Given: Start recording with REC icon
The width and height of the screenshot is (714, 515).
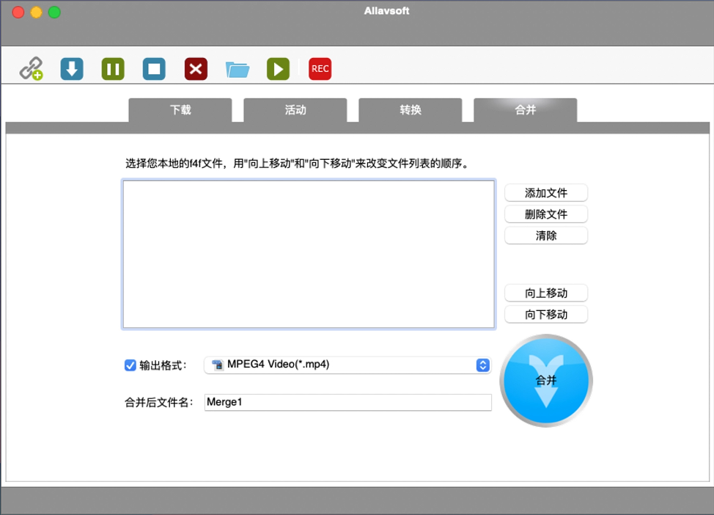Looking at the screenshot, I should 320,69.
